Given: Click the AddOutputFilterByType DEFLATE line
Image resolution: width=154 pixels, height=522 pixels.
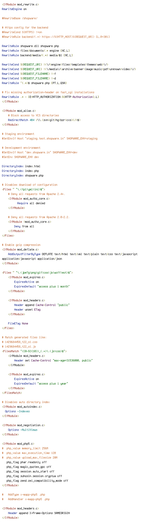Looking at the screenshot, I should pos(73,254).
